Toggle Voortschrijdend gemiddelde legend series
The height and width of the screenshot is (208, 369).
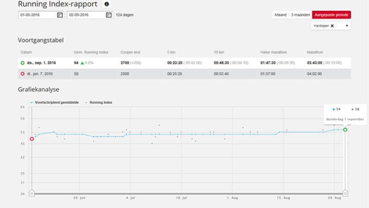coord(53,103)
